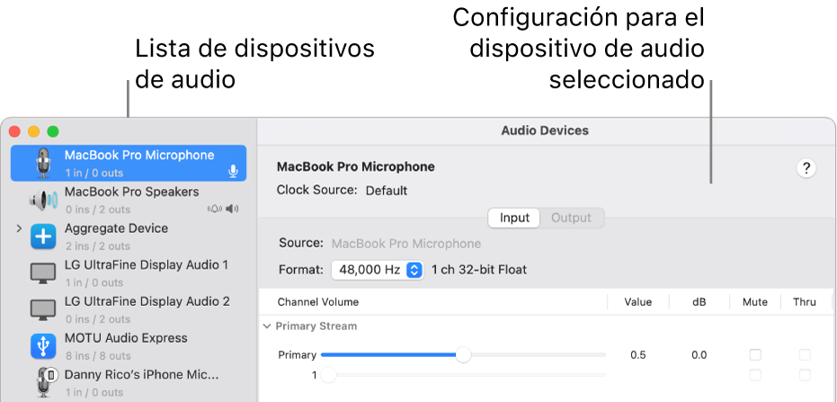Click the speaker output indicator on MacBook Pro Speakers
837x402 pixels.
pos(233,209)
